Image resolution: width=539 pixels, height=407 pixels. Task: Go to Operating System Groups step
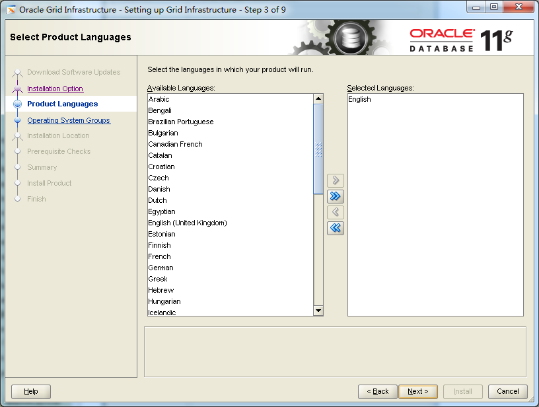[x=69, y=120]
